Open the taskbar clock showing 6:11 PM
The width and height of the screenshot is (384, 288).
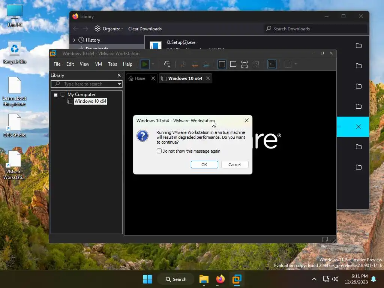coord(356,279)
